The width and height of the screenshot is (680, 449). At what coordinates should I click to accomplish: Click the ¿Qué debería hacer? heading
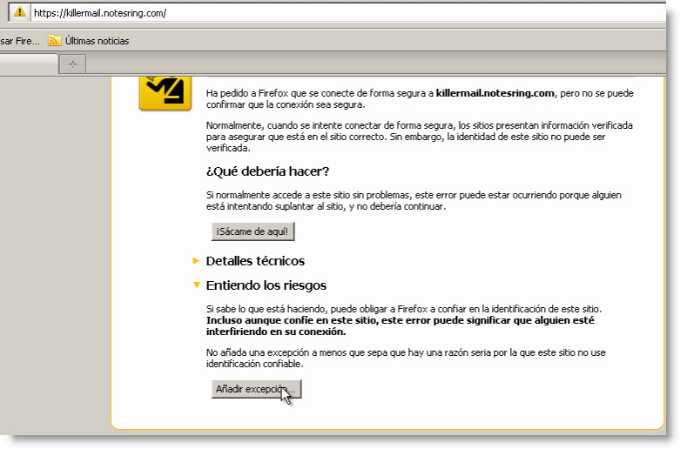tap(267, 170)
